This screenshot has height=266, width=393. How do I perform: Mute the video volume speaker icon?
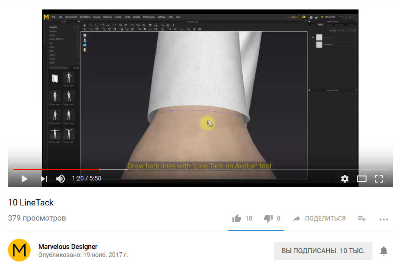coord(60,179)
